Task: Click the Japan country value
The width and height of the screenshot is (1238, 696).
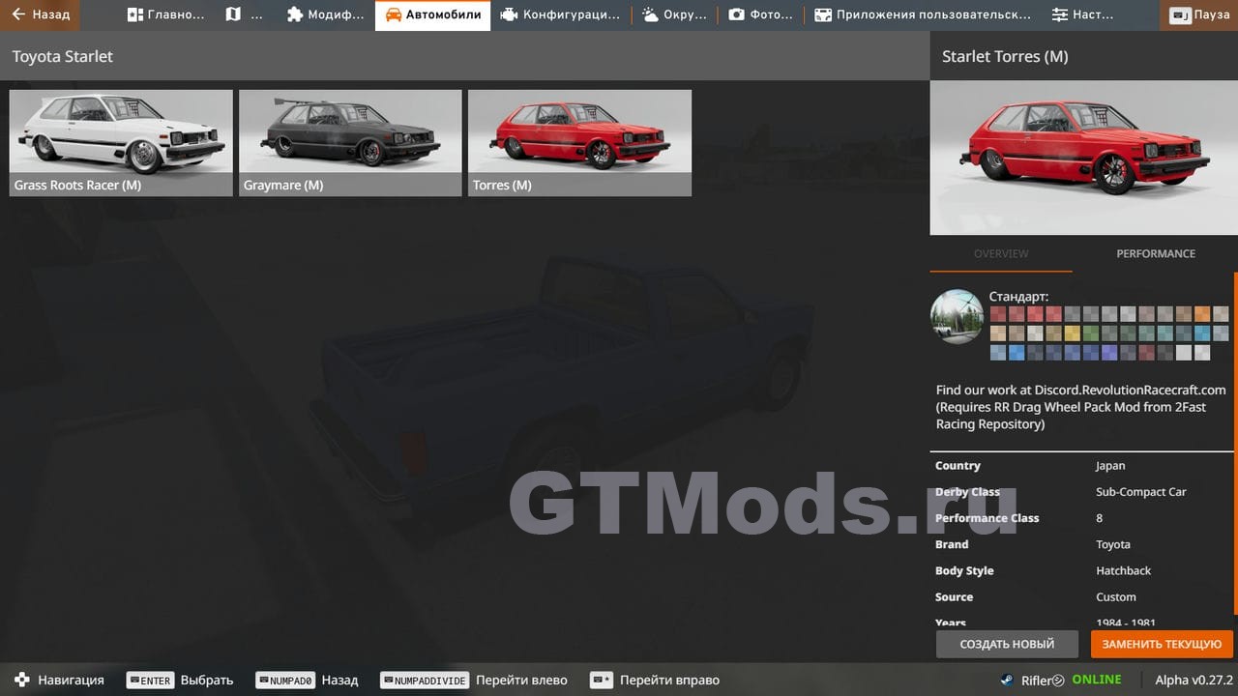Action: [1110, 465]
